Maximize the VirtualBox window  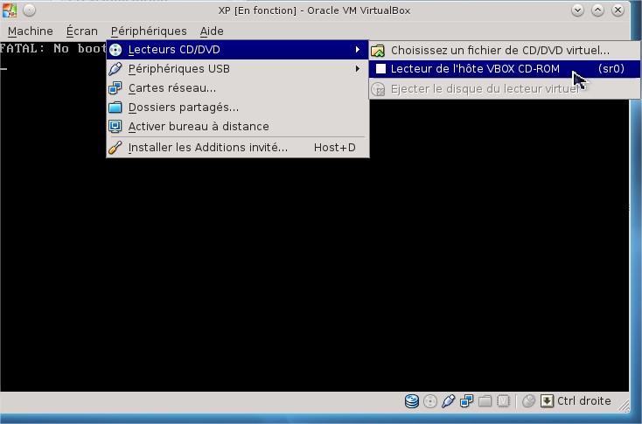pyautogui.click(x=597, y=10)
